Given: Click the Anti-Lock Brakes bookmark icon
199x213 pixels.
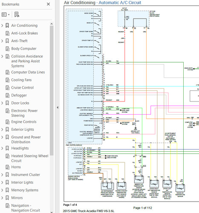Looking at the screenshot, I should coord(7,33).
